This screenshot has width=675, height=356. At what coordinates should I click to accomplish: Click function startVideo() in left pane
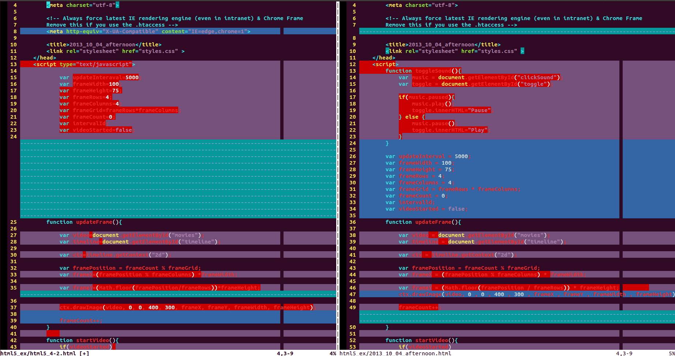tap(82, 340)
